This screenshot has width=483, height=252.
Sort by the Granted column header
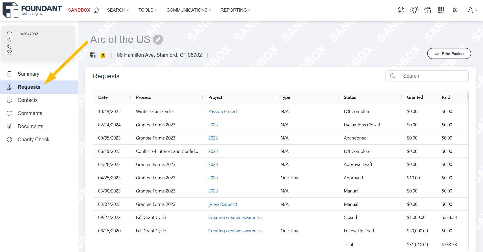[x=415, y=97]
